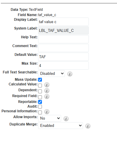Disable the Reportable checkbox
This screenshot has width=117, height=143.
point(40,102)
